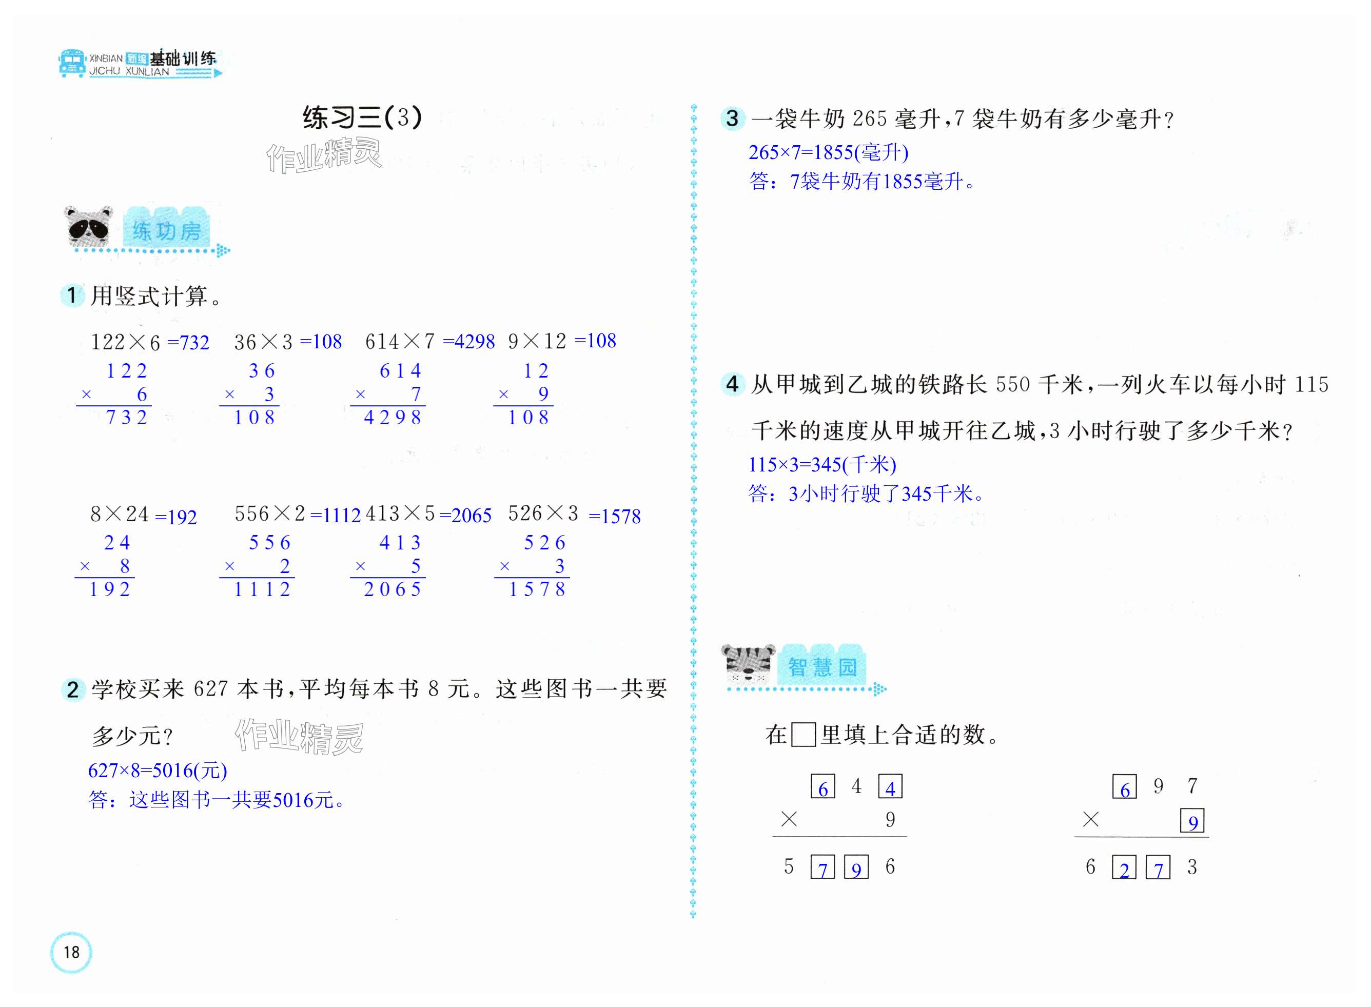Click the raccoon icon beside 练功房
Screen dimensions: 1371x1007
click(89, 227)
